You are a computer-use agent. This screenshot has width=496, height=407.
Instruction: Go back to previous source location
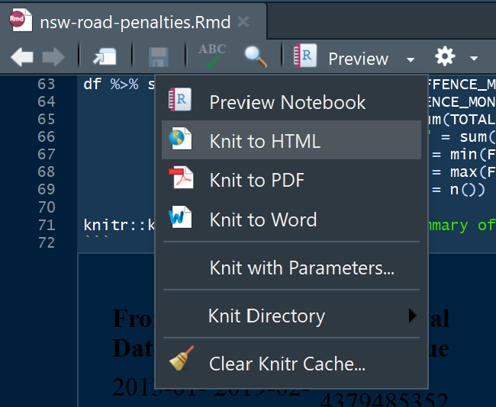pos(22,57)
